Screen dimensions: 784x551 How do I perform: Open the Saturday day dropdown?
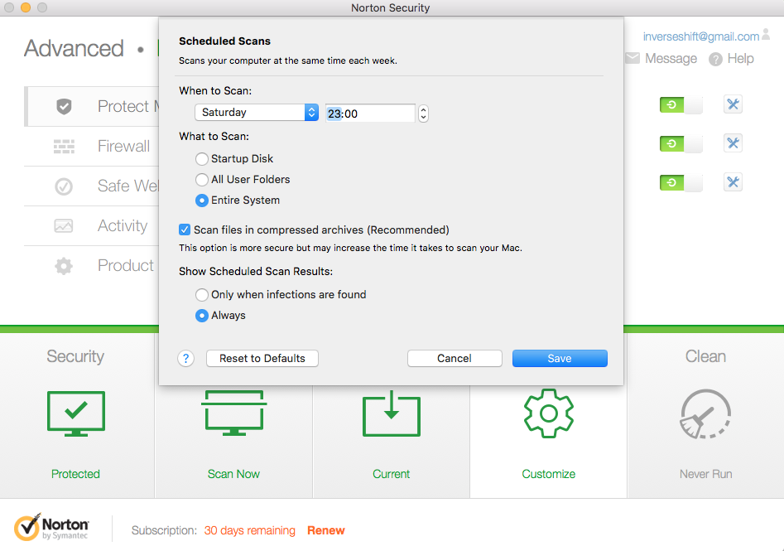pos(257,113)
